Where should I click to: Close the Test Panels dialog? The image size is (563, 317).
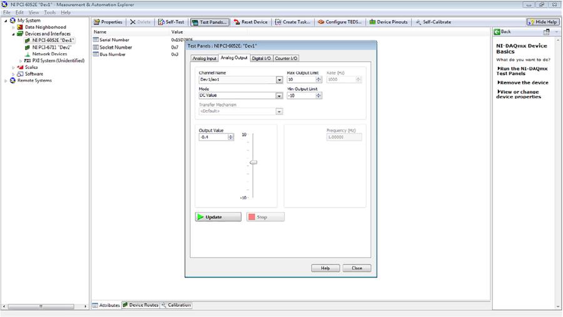357,268
